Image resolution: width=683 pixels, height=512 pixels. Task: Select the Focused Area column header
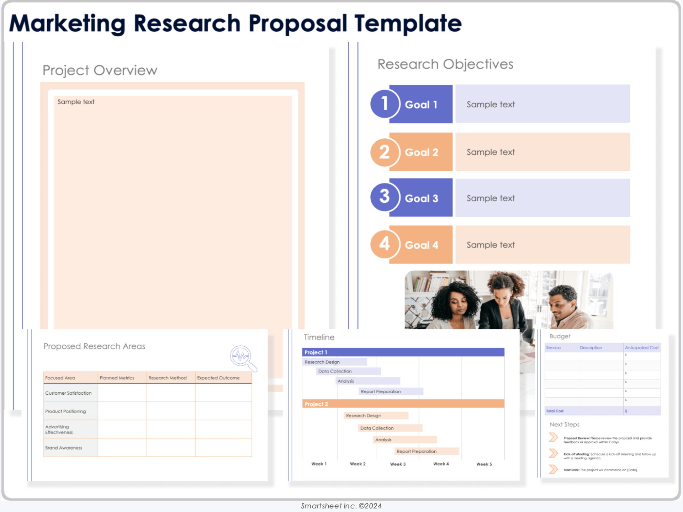pyautogui.click(x=71, y=378)
